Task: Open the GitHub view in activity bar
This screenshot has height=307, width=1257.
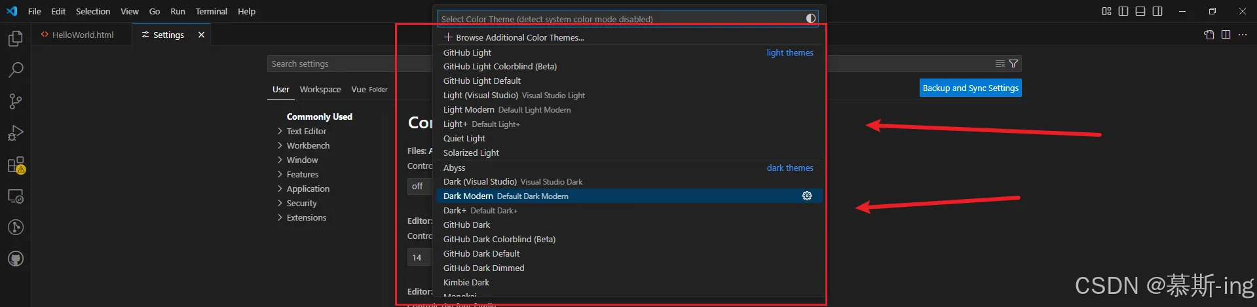Action: (16, 259)
